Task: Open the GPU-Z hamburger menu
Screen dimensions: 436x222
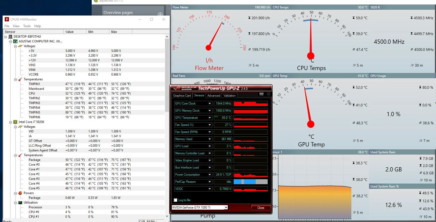Action: [269, 94]
